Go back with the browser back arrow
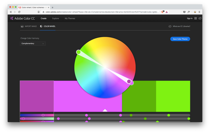 (x=11, y=12)
